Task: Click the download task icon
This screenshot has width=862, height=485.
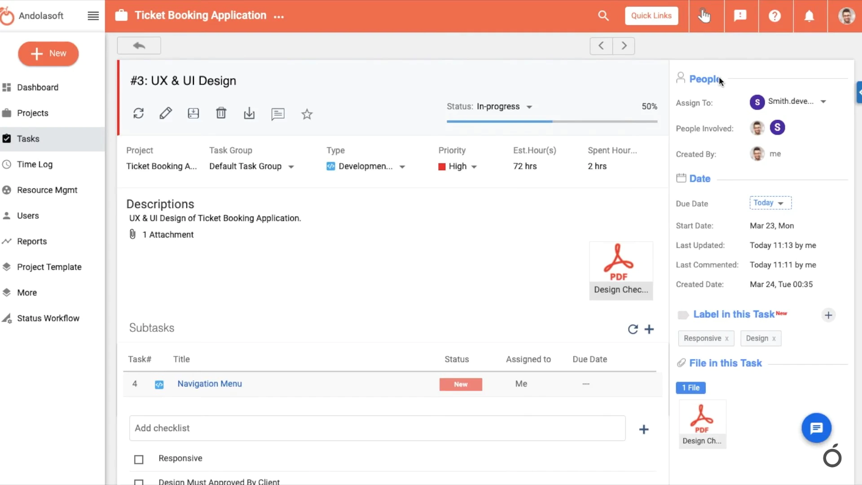Action: pyautogui.click(x=249, y=114)
